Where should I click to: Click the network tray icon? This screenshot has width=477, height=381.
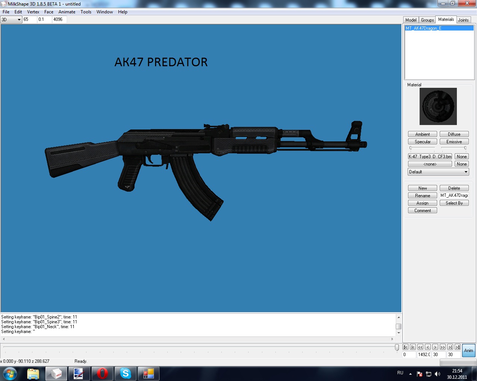(429, 374)
